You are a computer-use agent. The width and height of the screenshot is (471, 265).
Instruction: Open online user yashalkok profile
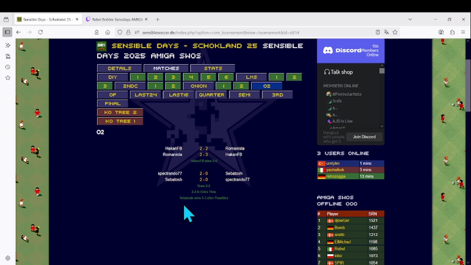pyautogui.click(x=335, y=170)
